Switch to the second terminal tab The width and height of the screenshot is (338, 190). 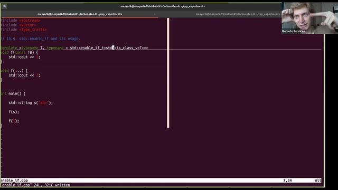(x=238, y=14)
